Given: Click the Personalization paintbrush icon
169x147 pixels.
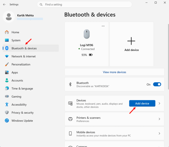Looking at the screenshot, I should click(7, 64).
